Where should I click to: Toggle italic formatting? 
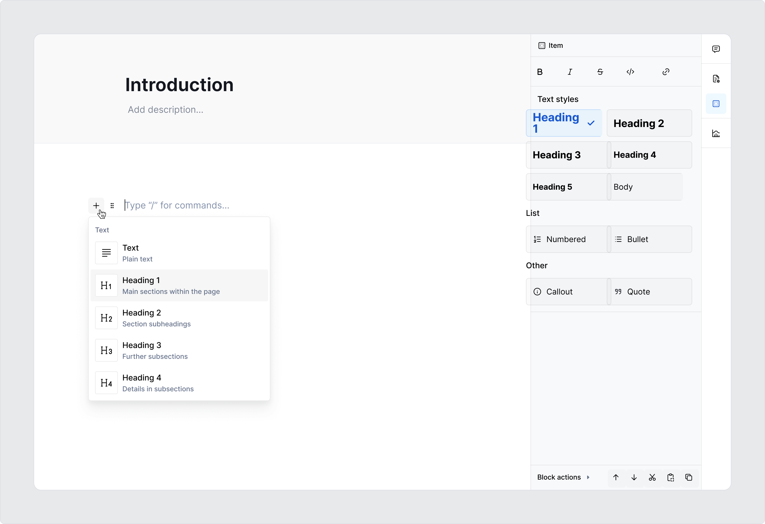[x=570, y=72]
